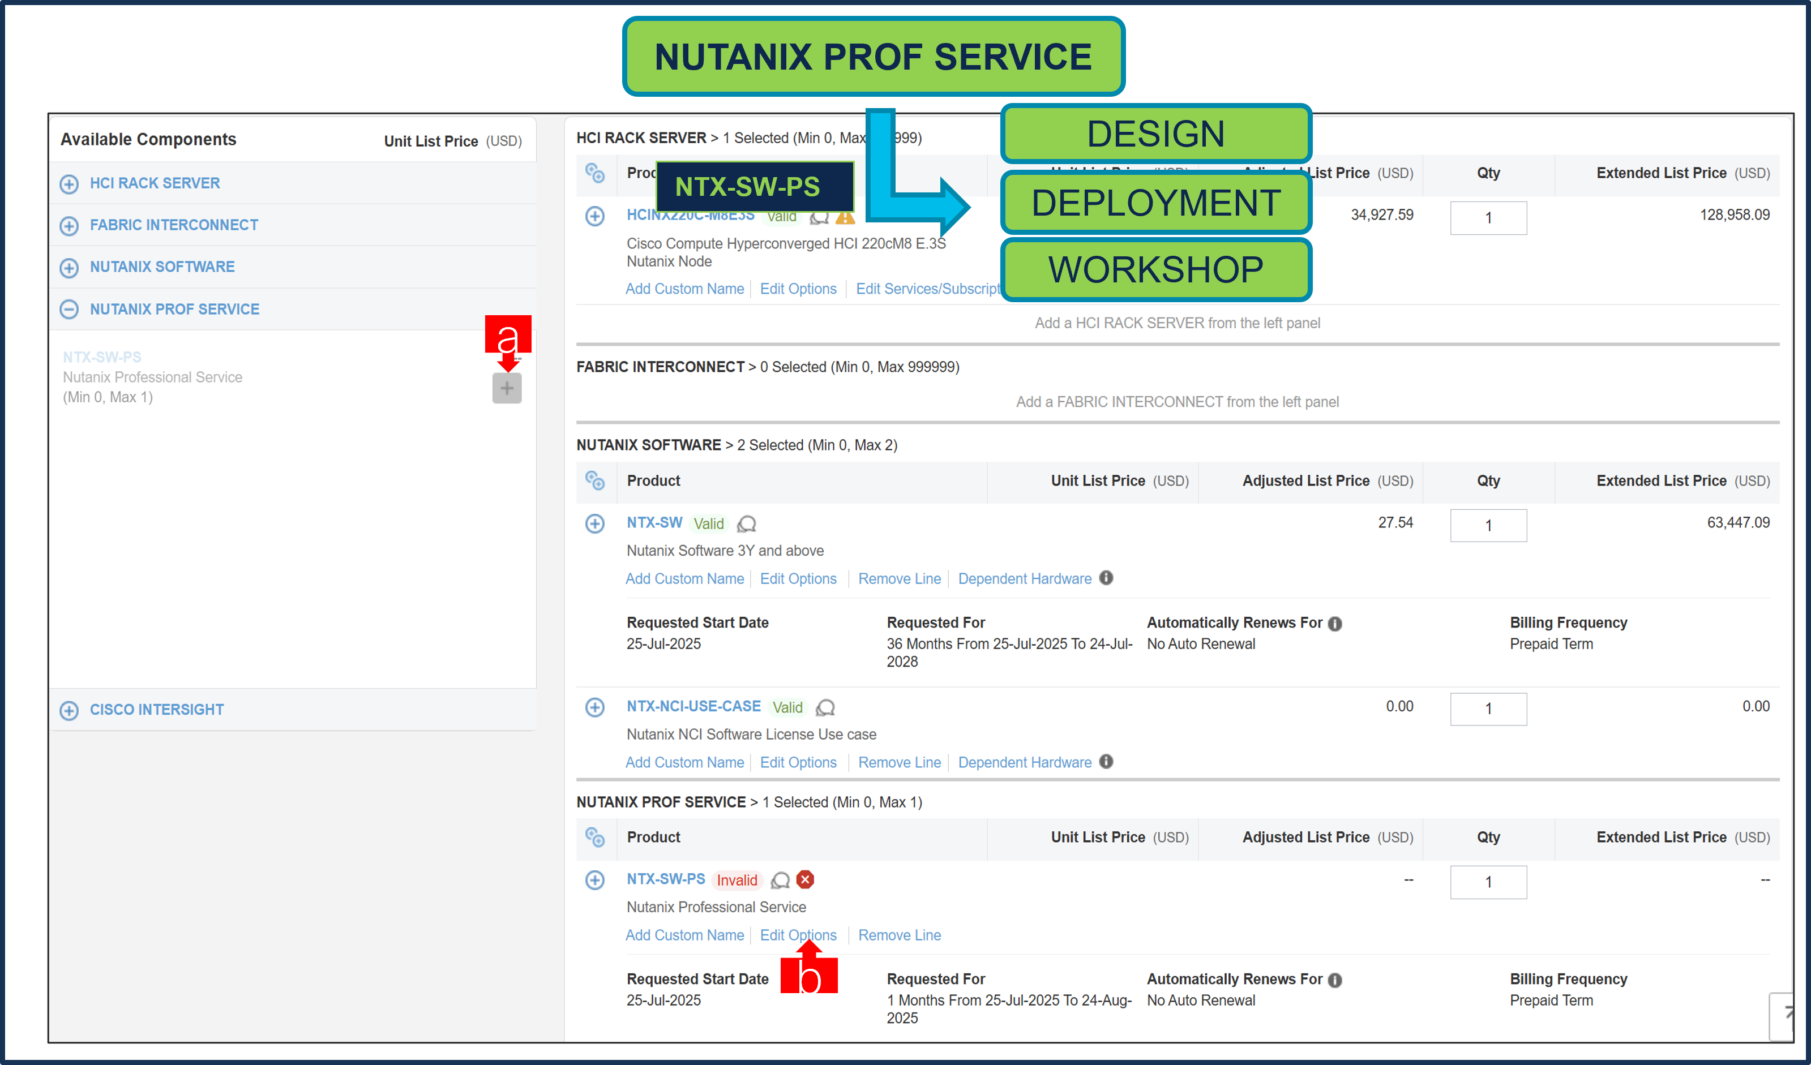This screenshot has width=1811, height=1065.
Task: Click the info icon next to Automatically Renews For
Action: click(x=1334, y=622)
